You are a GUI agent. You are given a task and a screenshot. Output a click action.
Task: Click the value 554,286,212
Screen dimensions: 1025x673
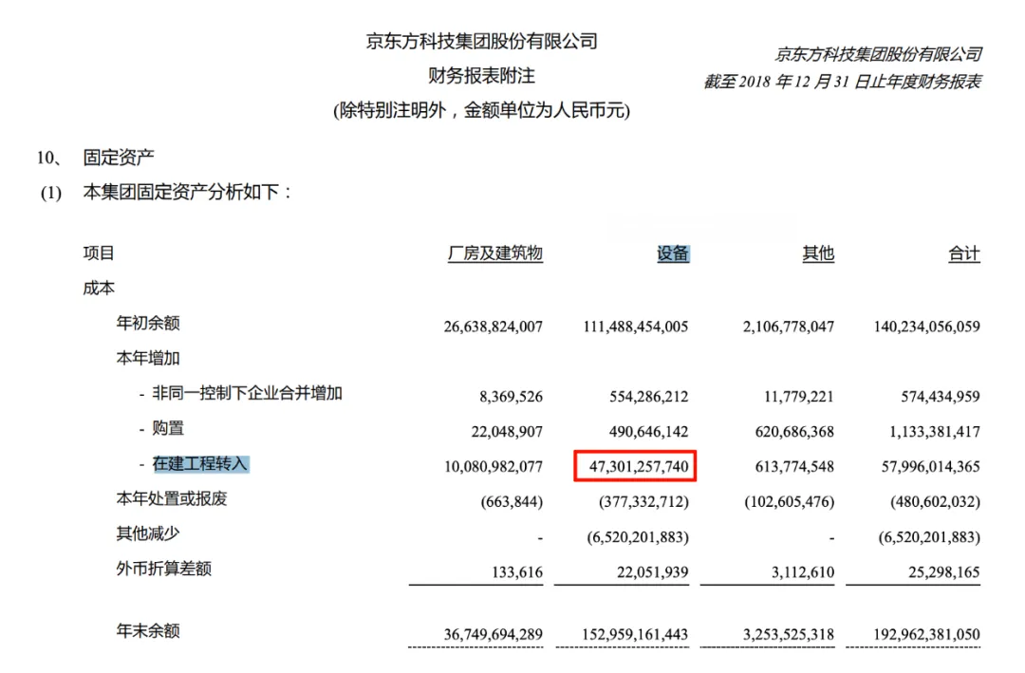[648, 397]
